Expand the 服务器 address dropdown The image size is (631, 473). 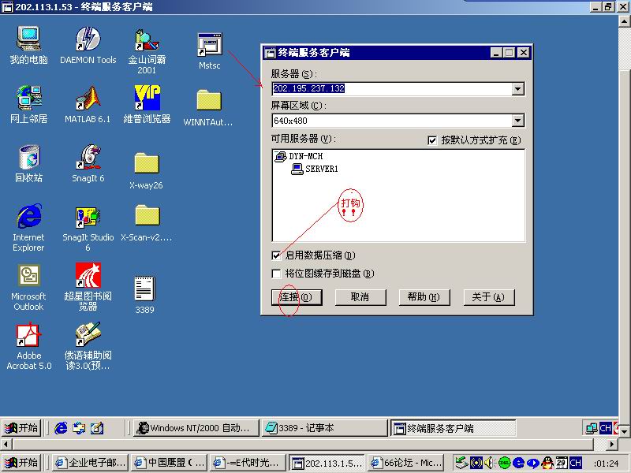coord(517,89)
